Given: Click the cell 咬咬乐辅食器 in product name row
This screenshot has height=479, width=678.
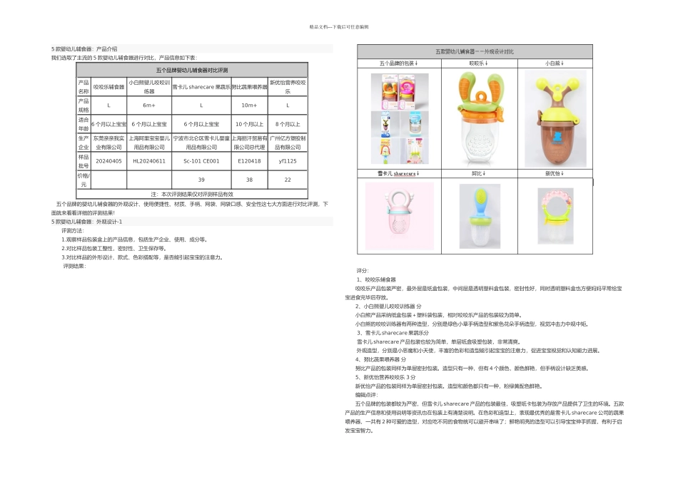Looking at the screenshot, I should pos(108,87).
